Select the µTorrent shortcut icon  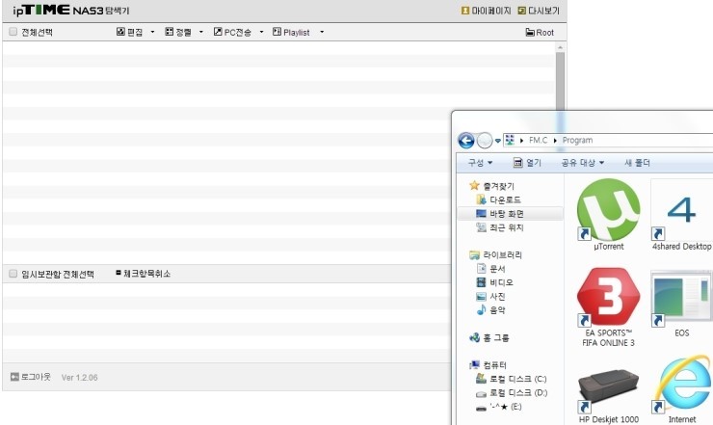point(608,210)
